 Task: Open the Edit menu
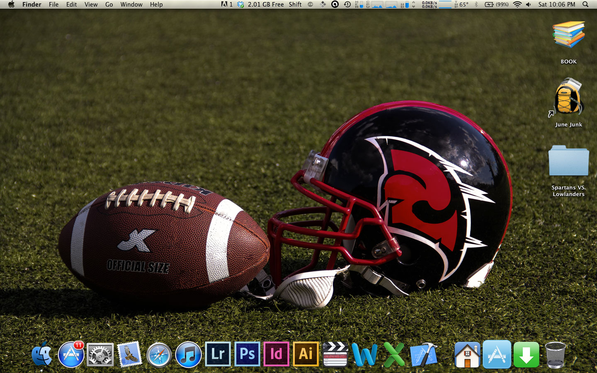(x=72, y=5)
